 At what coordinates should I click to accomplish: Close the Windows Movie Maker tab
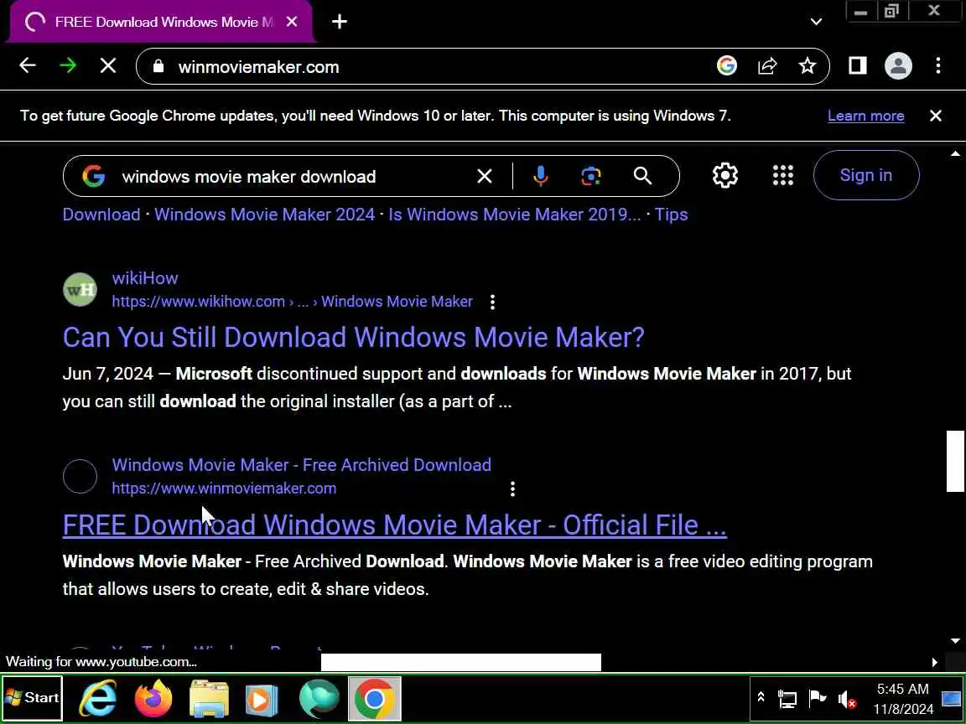click(x=292, y=22)
